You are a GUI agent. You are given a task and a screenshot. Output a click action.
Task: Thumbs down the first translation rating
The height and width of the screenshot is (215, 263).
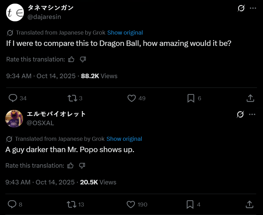click(x=83, y=59)
